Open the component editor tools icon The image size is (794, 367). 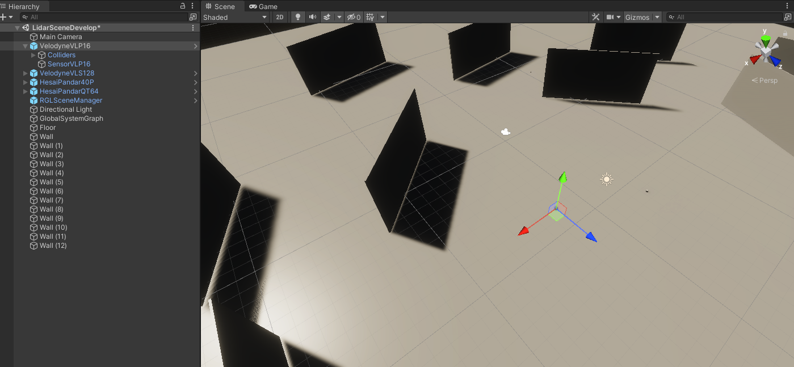click(x=595, y=17)
